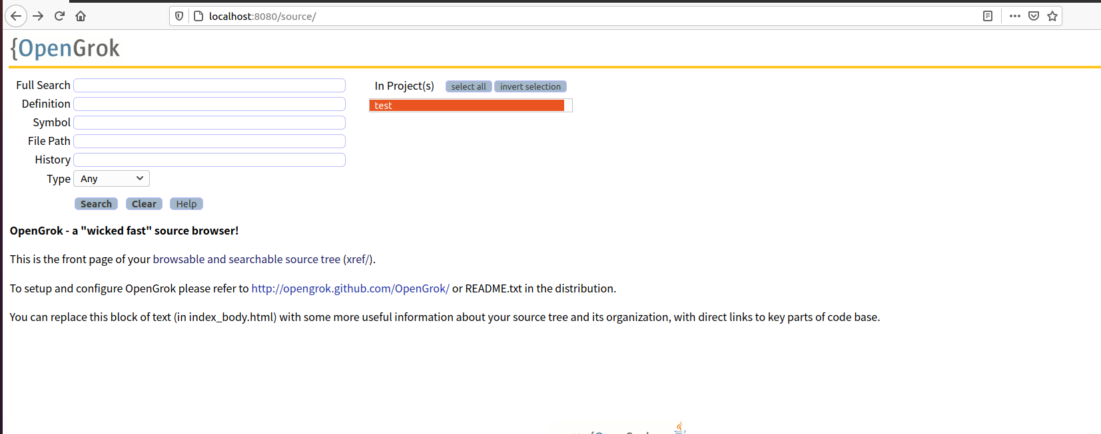Open page actions three-dots menu
1101x434 pixels.
pos(1015,16)
